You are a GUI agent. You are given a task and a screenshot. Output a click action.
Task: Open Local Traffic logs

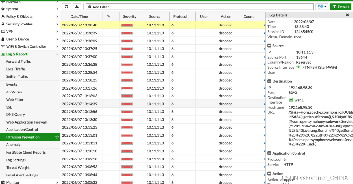tap(16, 69)
